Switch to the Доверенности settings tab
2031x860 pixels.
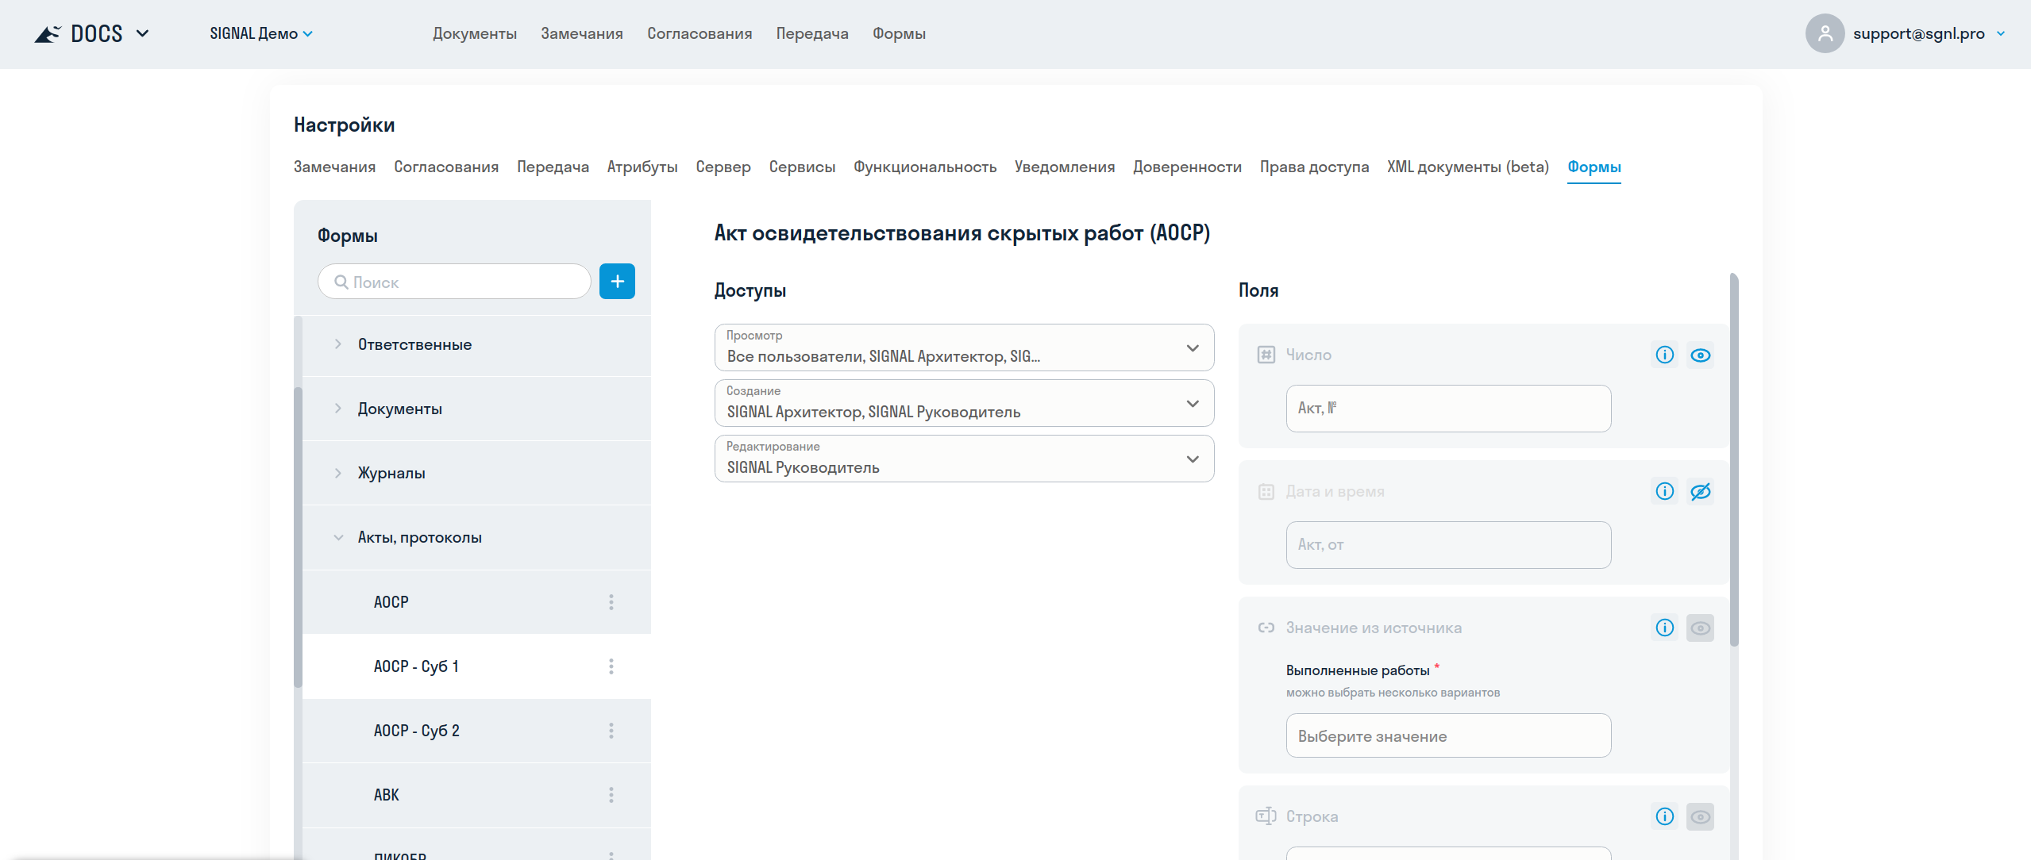[1187, 167]
